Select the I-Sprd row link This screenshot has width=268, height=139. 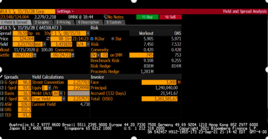tap(10, 88)
